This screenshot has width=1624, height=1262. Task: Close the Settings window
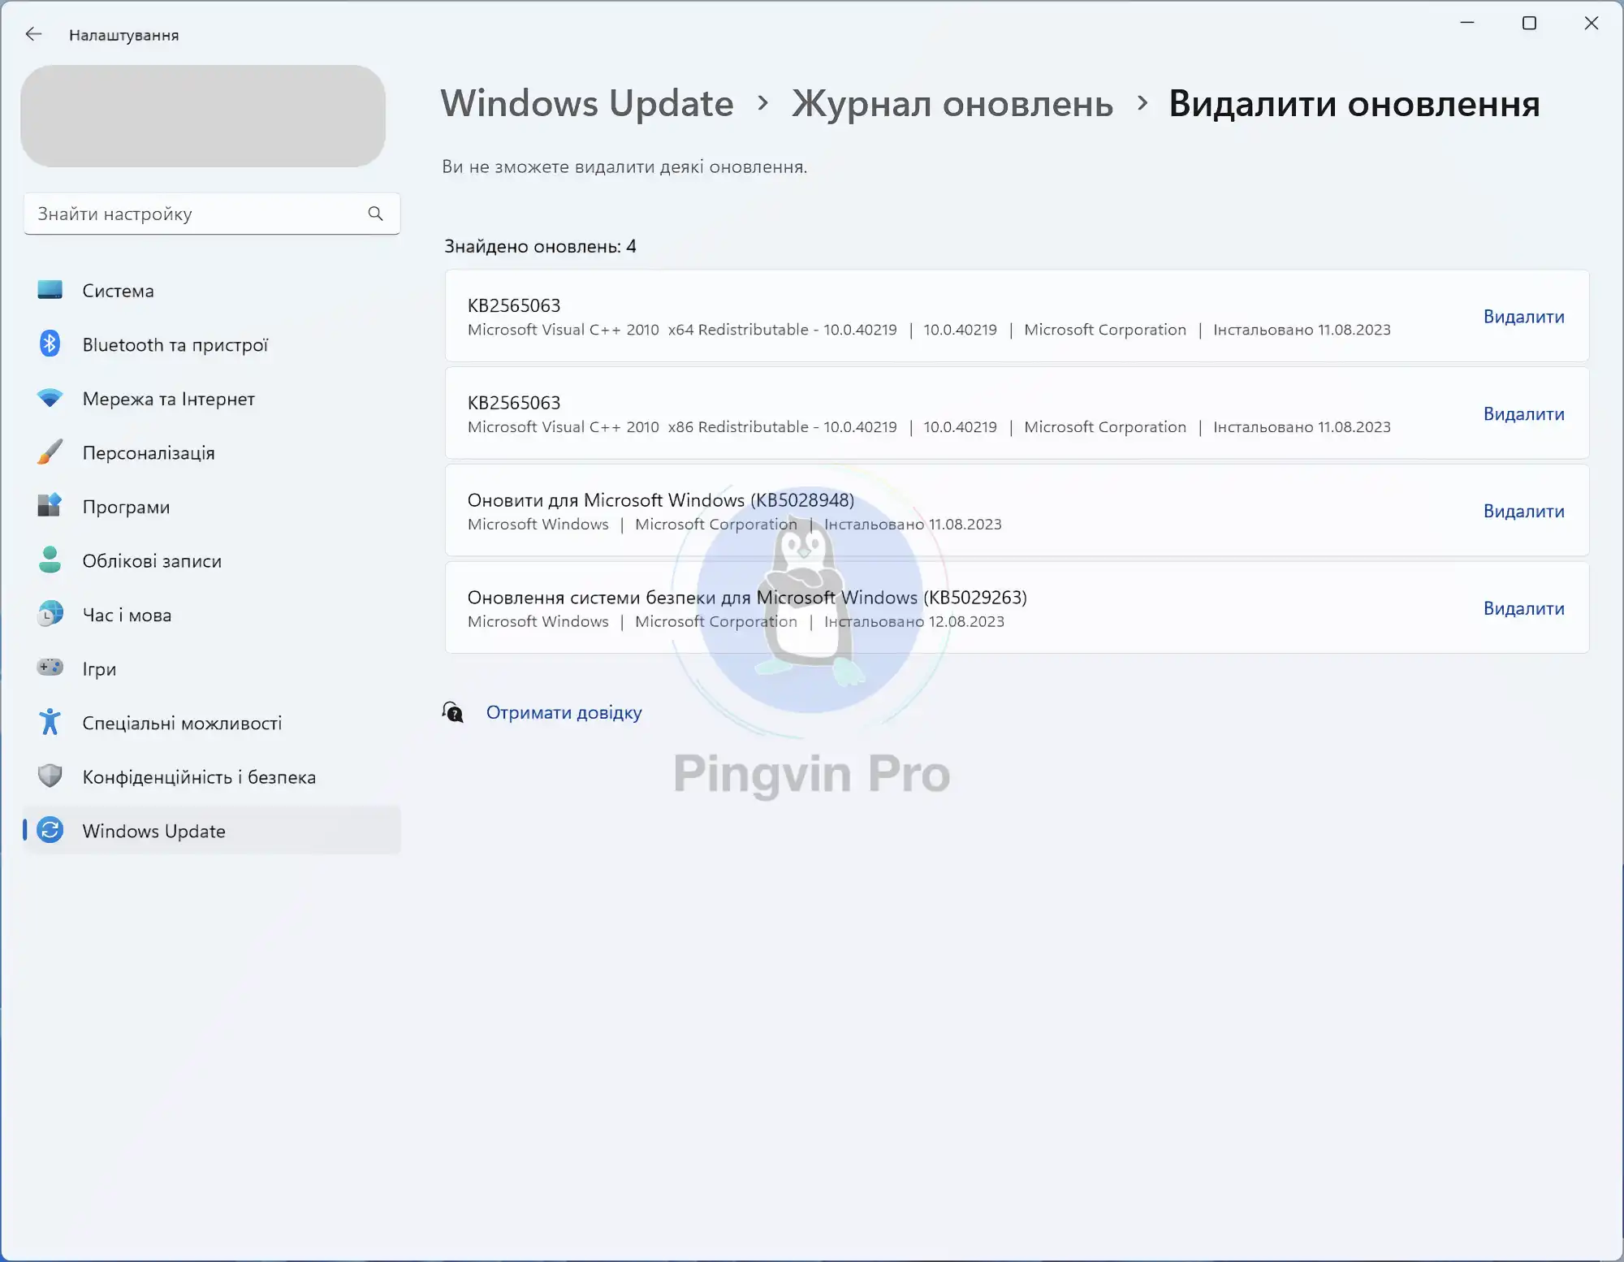1592,23
